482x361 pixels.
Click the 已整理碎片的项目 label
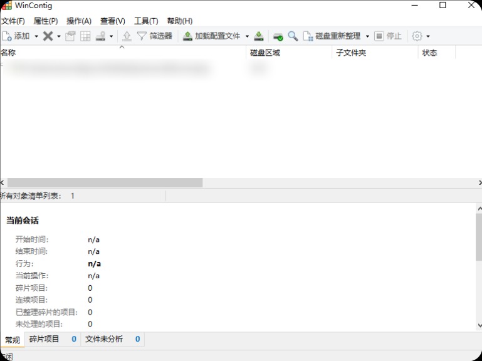pos(47,312)
